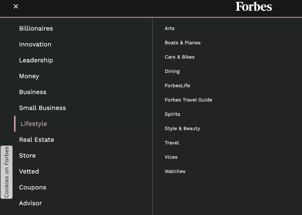The height and width of the screenshot is (215, 302).
Task: Select Advisor from the menu
Action: pyautogui.click(x=30, y=203)
